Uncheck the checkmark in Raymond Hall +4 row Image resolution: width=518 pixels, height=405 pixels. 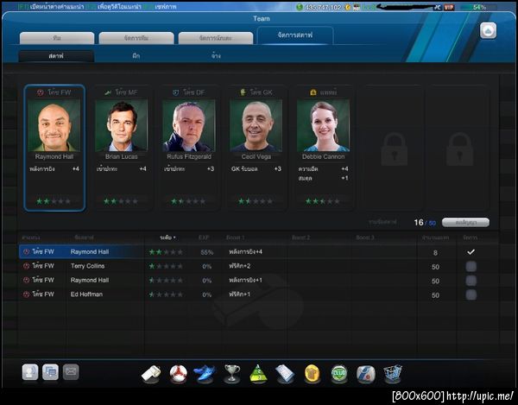(471, 251)
